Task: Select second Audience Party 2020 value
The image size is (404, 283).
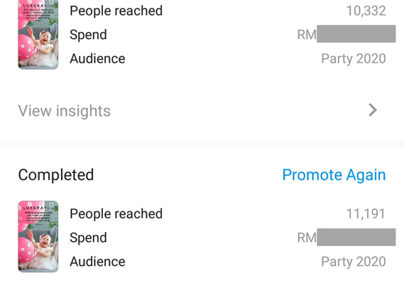Action: (x=354, y=262)
